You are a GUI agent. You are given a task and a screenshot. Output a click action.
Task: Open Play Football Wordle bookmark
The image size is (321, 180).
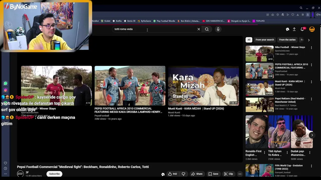pos(164,21)
